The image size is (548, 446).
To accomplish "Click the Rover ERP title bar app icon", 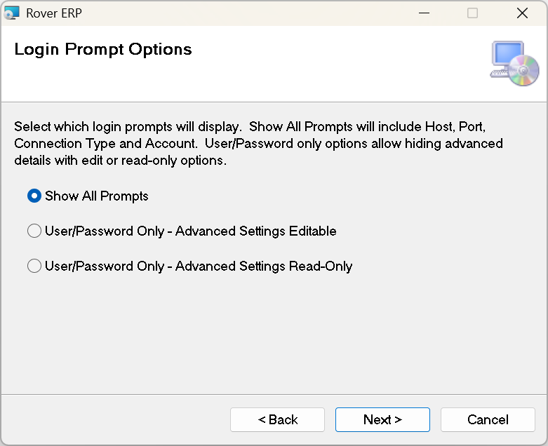I will 11,13.
